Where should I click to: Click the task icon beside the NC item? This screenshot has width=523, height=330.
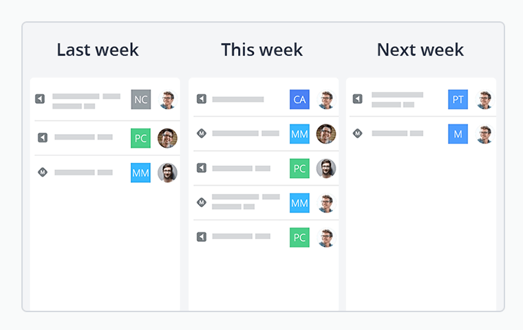point(40,99)
